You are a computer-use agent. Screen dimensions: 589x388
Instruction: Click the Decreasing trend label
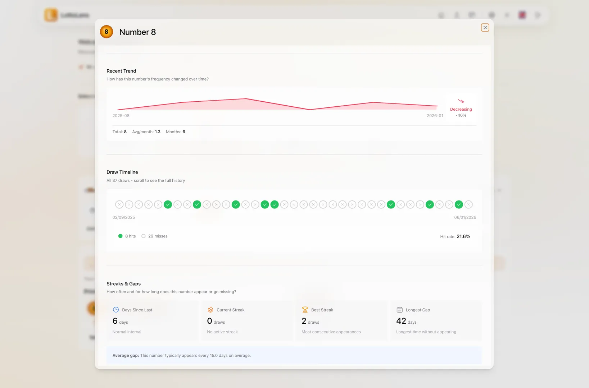coord(461,109)
